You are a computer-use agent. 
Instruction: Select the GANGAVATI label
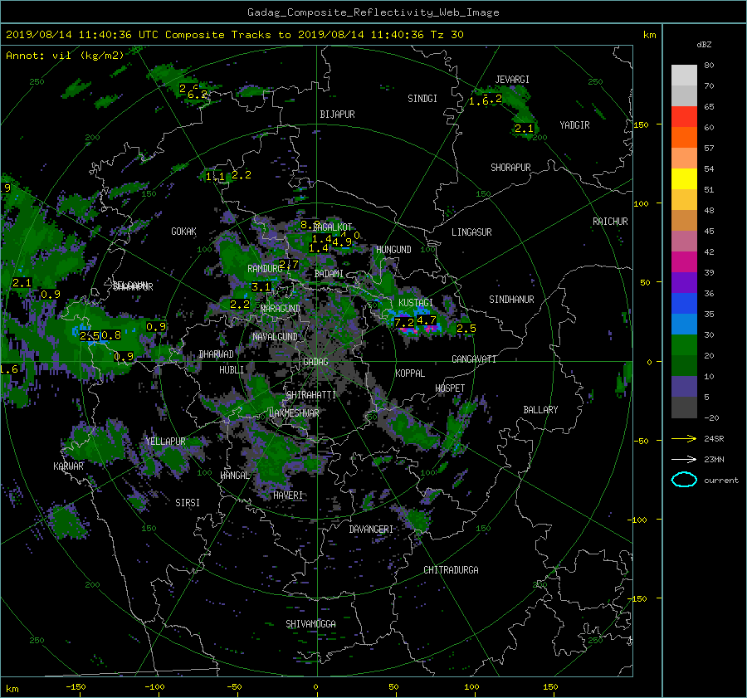(474, 359)
